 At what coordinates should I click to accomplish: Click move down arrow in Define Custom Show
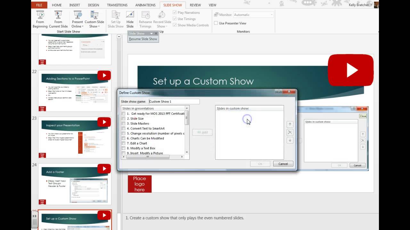(x=290, y=140)
